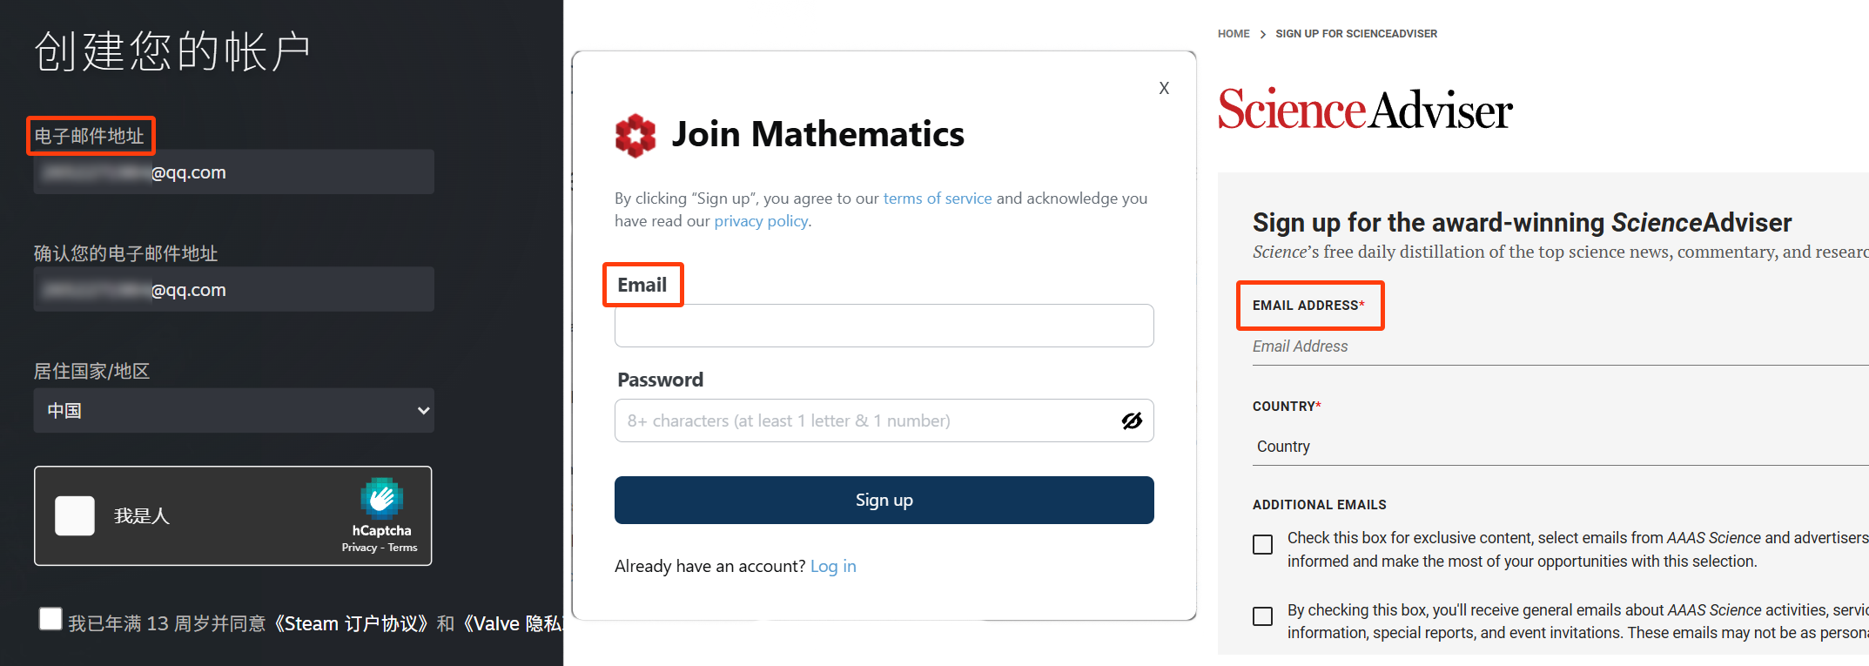Click the Mathematics red logo icon

(x=635, y=135)
